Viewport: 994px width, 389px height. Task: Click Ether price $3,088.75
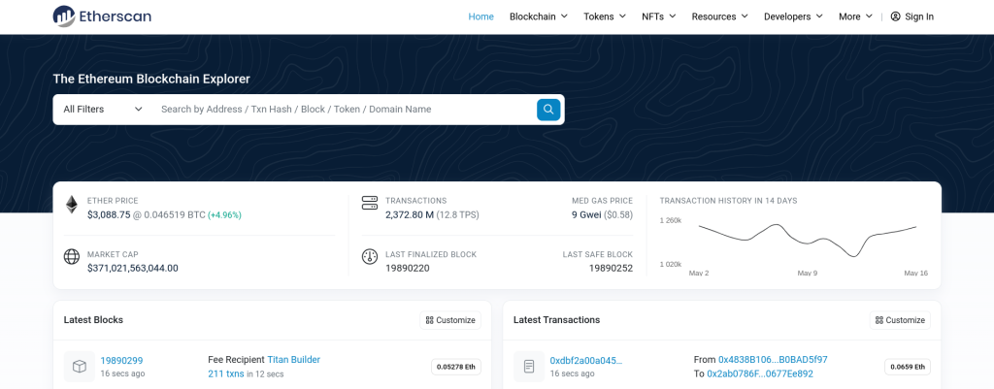tap(109, 214)
